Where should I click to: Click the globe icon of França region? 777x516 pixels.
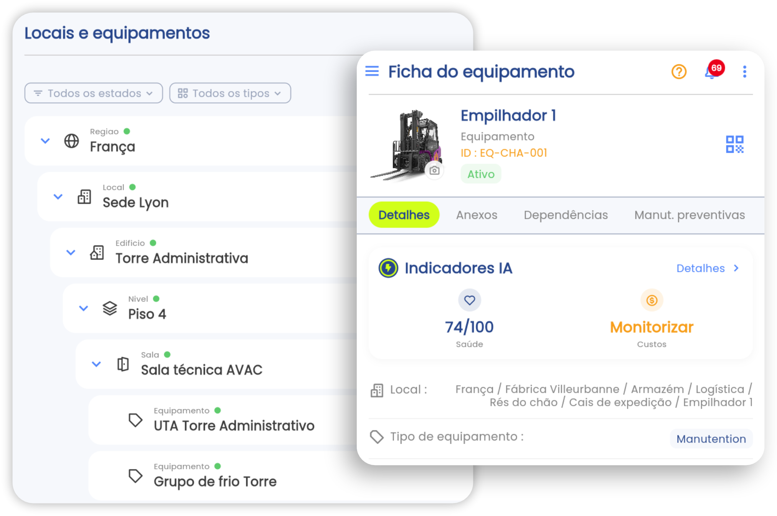[71, 141]
